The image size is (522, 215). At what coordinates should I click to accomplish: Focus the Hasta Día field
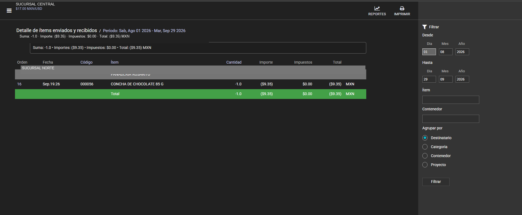coord(429,79)
